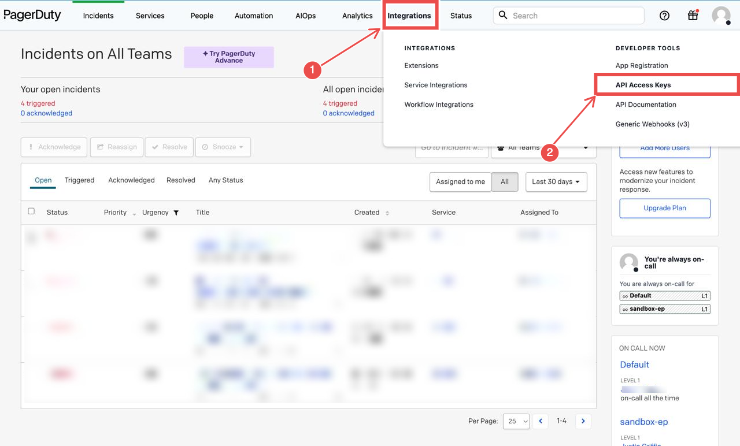740x446 pixels.
Task: Click the search magnifying glass icon
Action: [502, 16]
